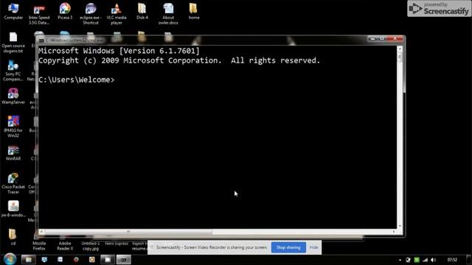Screen dimensions: 472x265
Task: Click the volume speaker tray icon
Action: (x=433, y=260)
